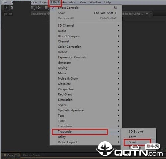Open the Obsolete effects category
Image resolution: width=166 pixels, height=159 pixels.
coord(86,84)
